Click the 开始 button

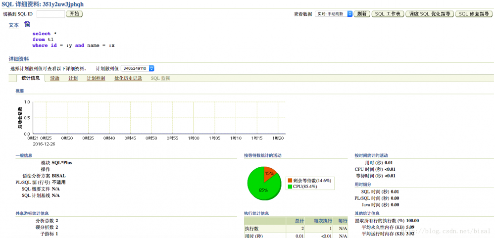[x=74, y=14]
